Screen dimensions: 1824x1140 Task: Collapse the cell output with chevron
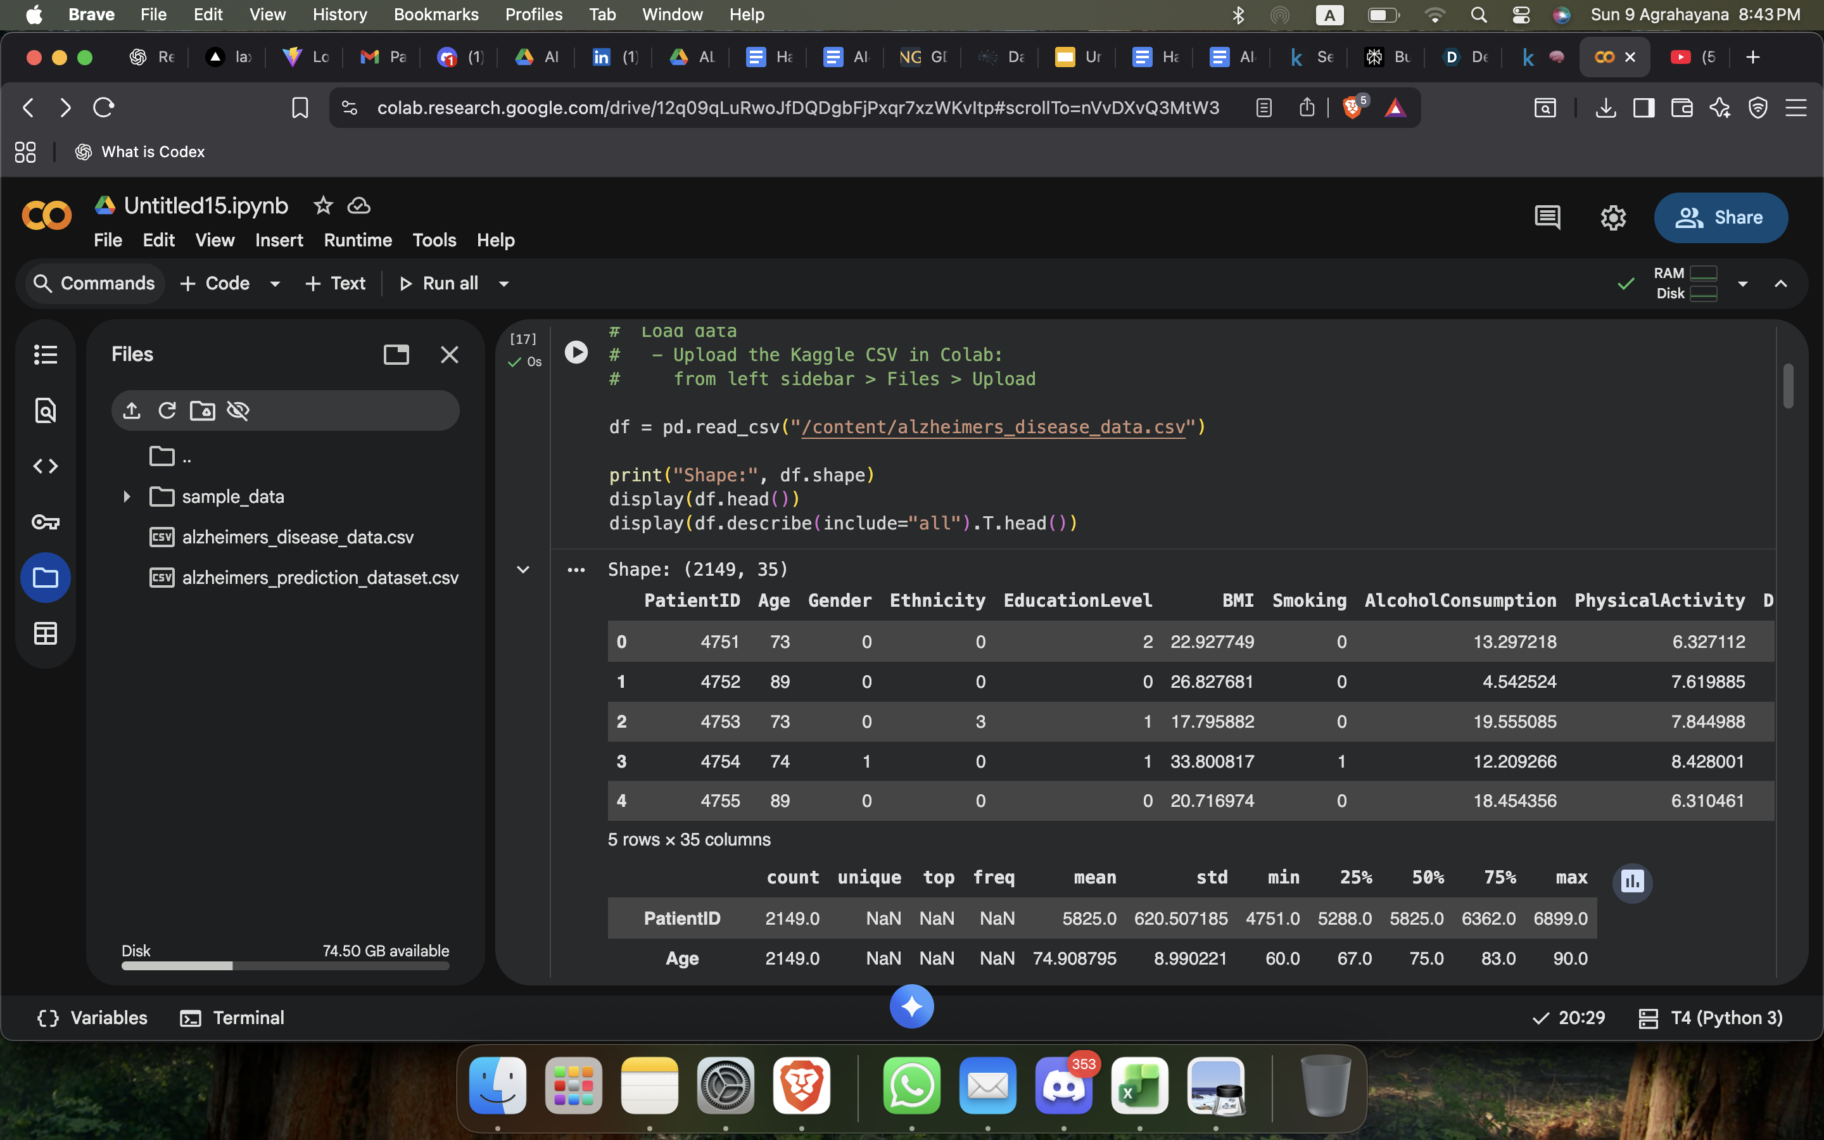tap(522, 569)
